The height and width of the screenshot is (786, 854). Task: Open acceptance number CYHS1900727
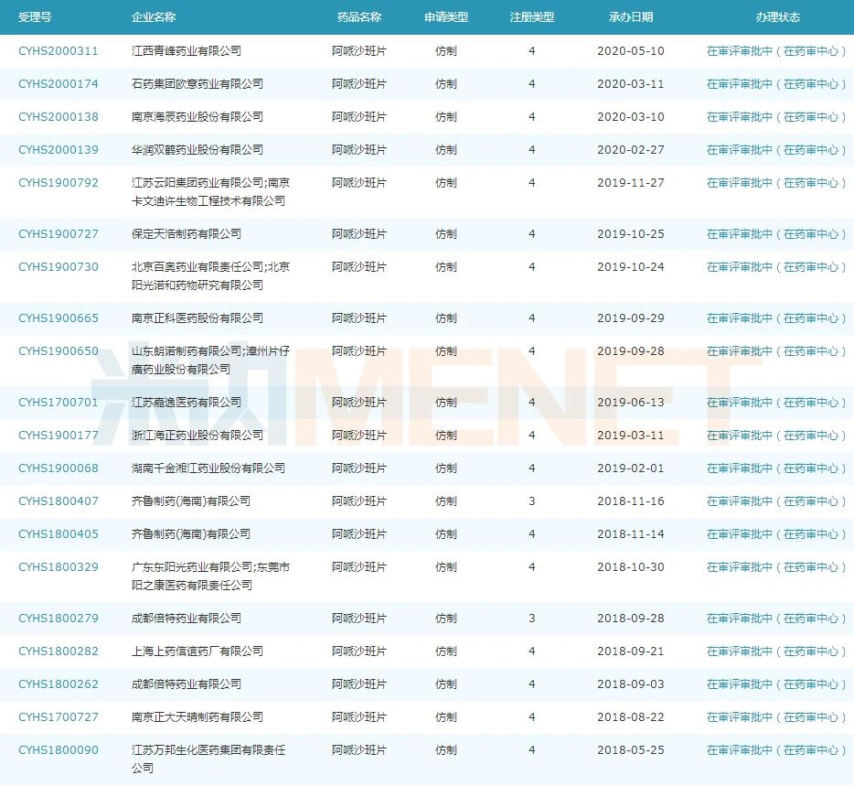click(59, 234)
